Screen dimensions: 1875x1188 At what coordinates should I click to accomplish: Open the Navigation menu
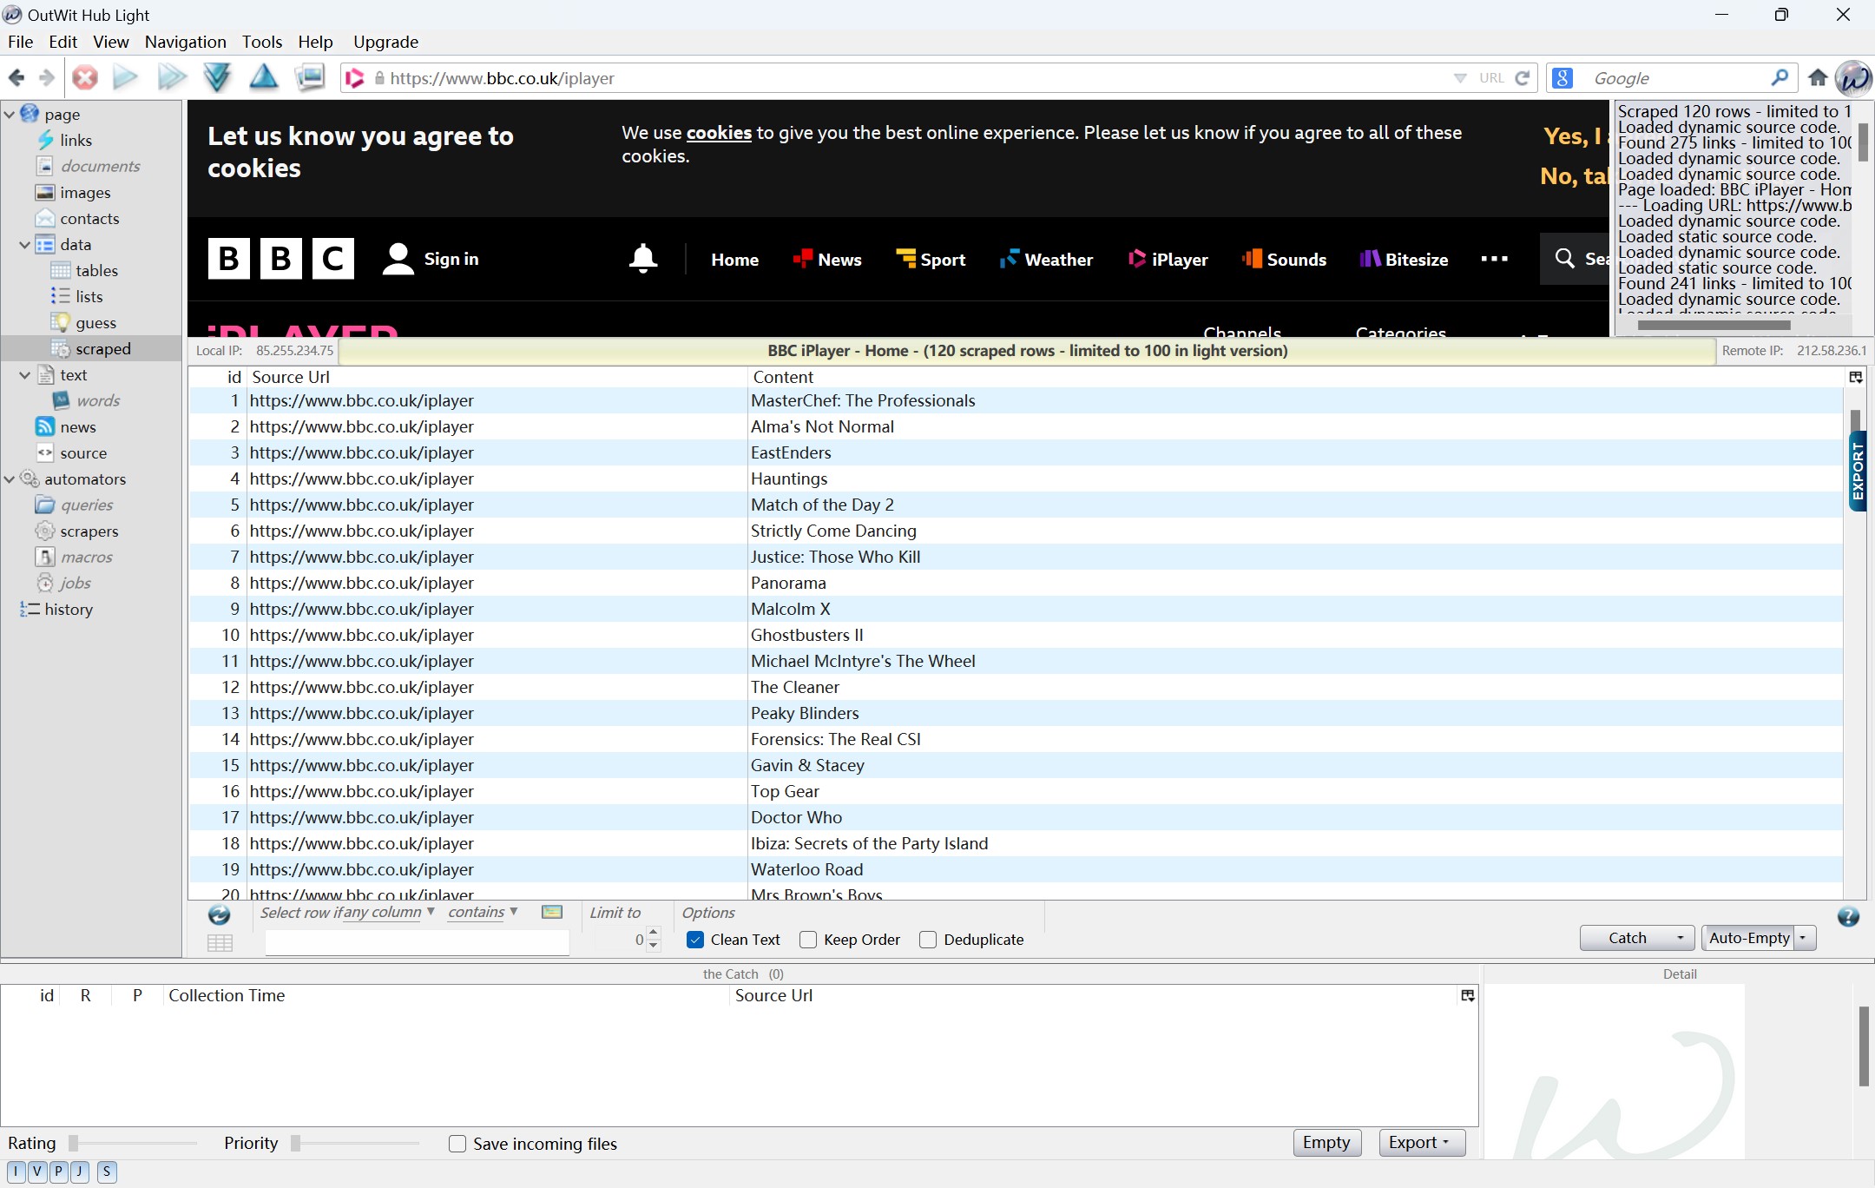pyautogui.click(x=185, y=42)
